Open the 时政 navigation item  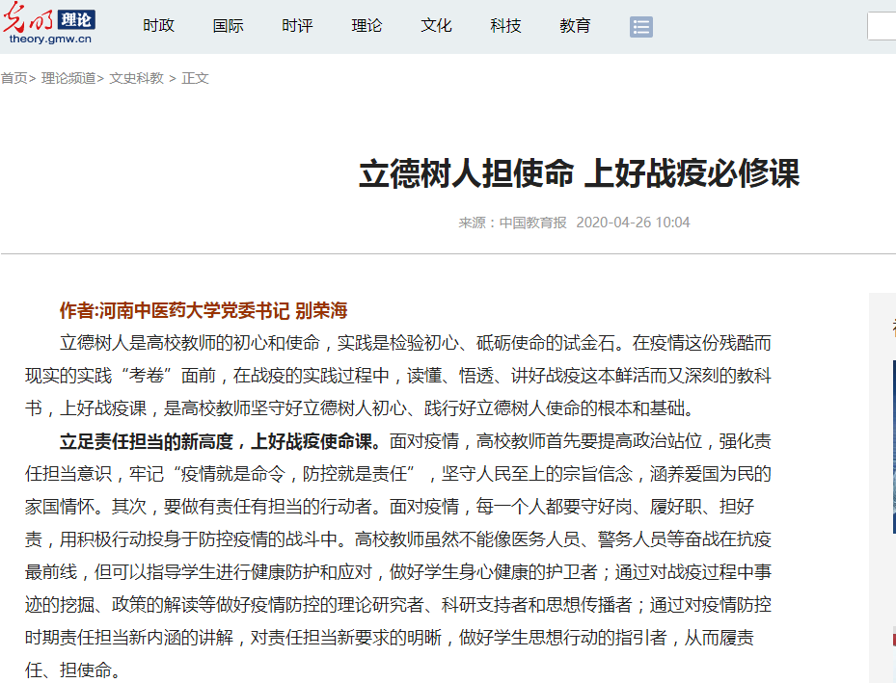pyautogui.click(x=158, y=26)
